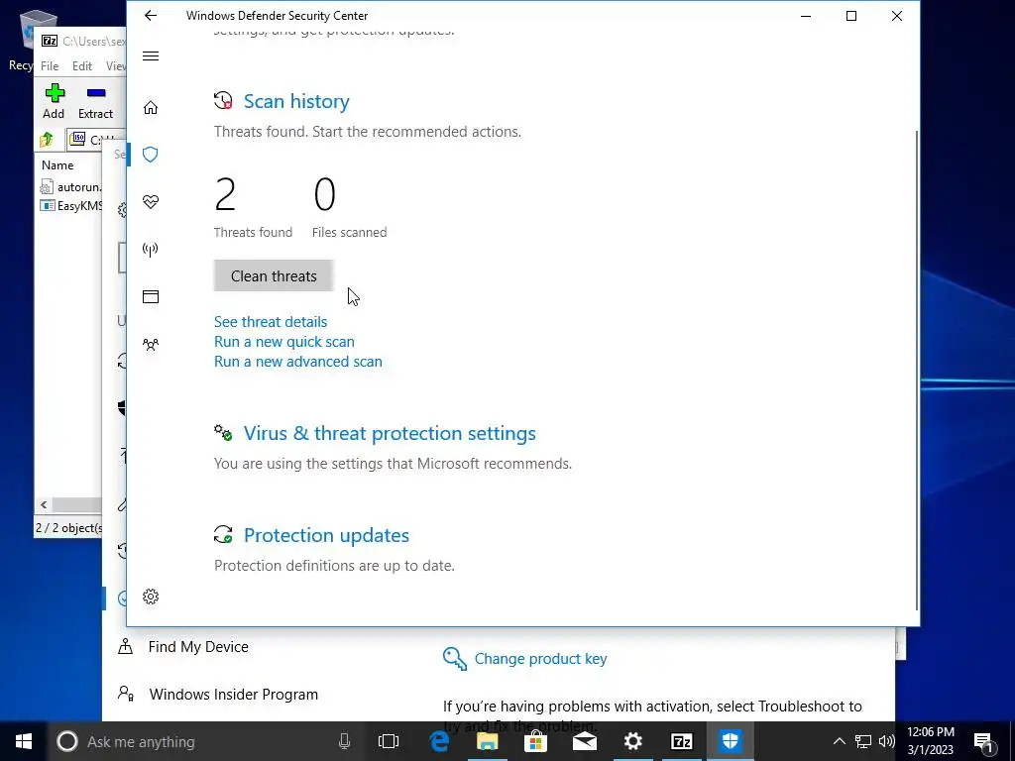This screenshot has height=761, width=1015.
Task: Open Firewall & network protection icon
Action: click(151, 249)
